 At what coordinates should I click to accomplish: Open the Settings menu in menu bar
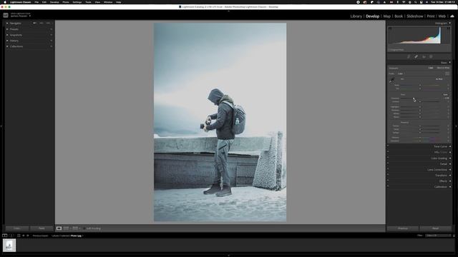click(77, 2)
